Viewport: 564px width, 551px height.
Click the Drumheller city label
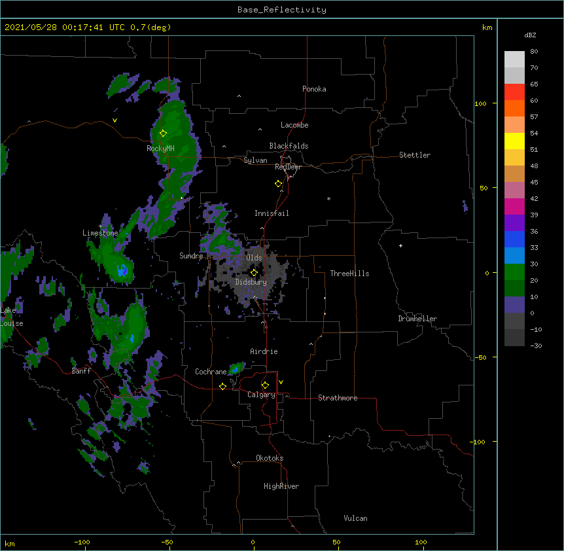[417, 319]
